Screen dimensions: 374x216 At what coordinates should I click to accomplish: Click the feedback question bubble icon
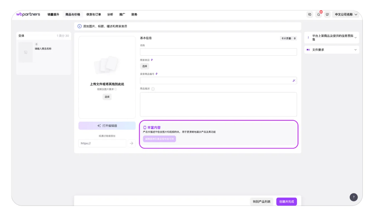tap(327, 14)
